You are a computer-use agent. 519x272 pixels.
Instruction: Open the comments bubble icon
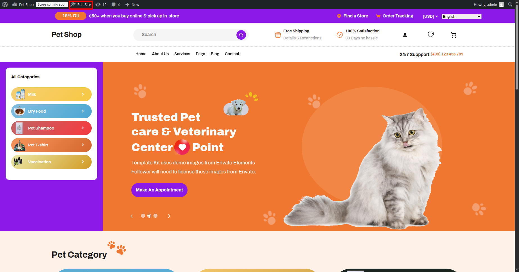point(116,5)
